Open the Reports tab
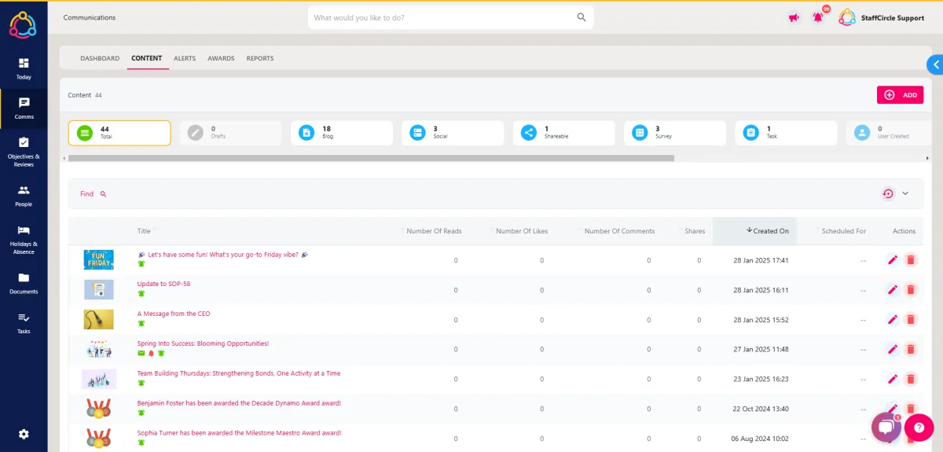 pyautogui.click(x=260, y=58)
